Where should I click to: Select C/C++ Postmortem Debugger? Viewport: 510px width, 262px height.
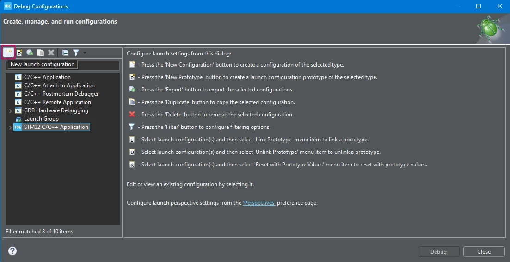pyautogui.click(x=61, y=94)
